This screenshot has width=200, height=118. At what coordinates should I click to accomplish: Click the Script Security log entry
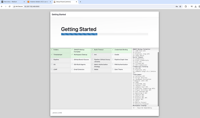140,78
